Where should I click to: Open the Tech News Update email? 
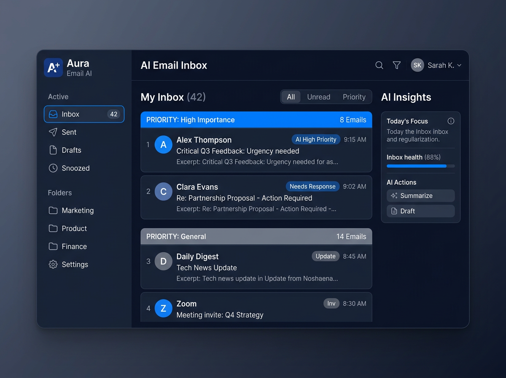click(x=207, y=267)
